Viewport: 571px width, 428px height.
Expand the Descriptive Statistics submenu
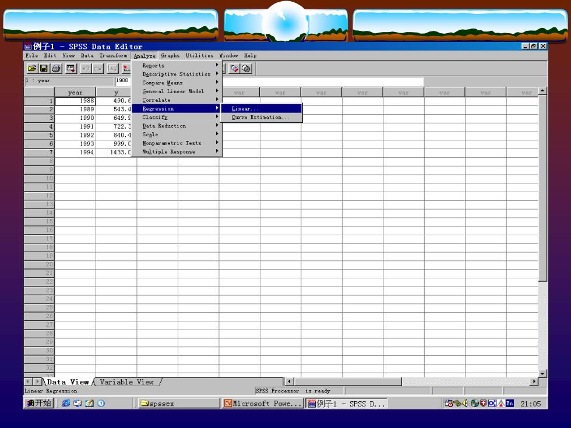click(177, 75)
